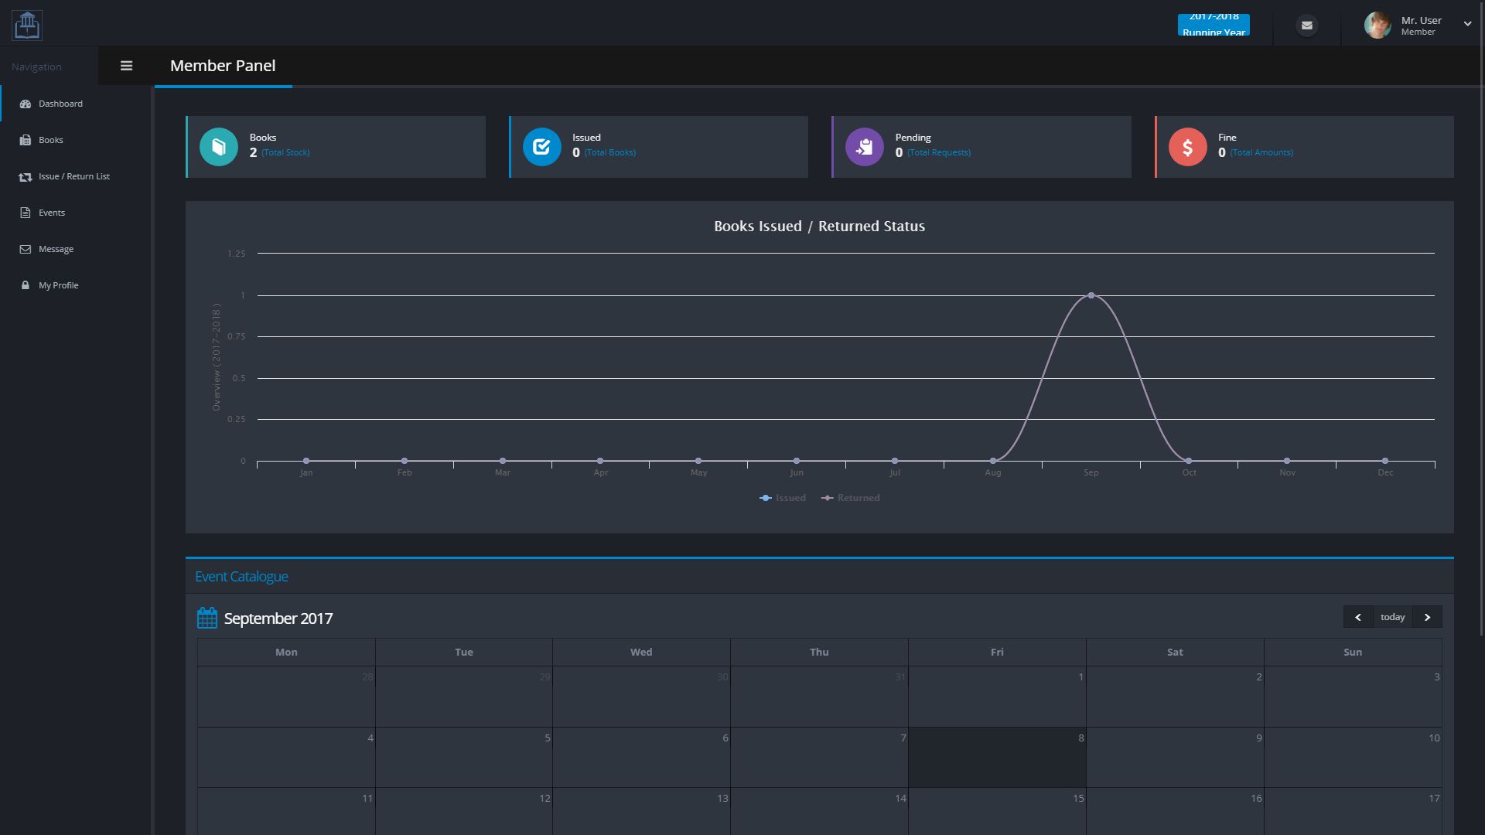Click the library logo icon
The height and width of the screenshot is (835, 1485).
27,26
